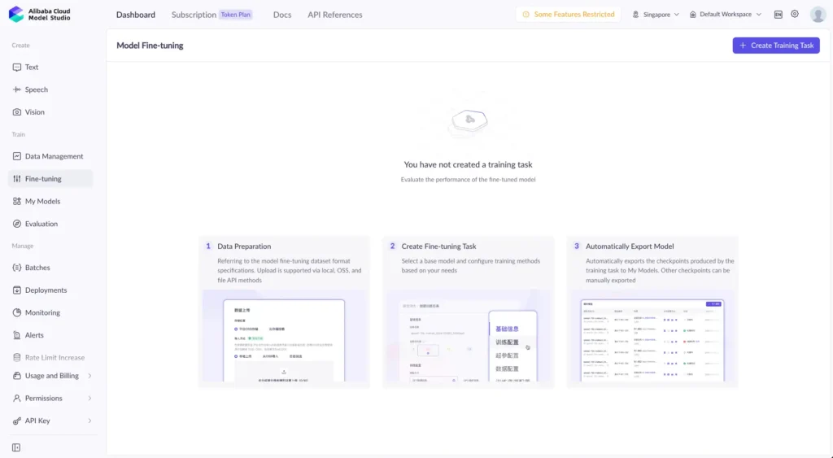This screenshot has width=833, height=458.
Task: Click the warning icon beside Some Features Restricted
Action: click(x=526, y=15)
